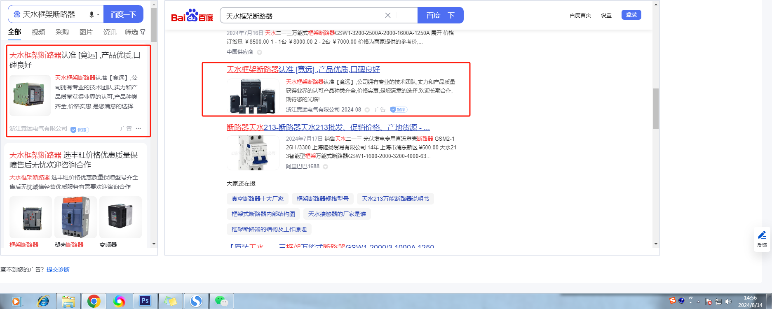Viewport: 772px width, 309px height.
Task: Click the network connection tray icon
Action: pos(718,302)
